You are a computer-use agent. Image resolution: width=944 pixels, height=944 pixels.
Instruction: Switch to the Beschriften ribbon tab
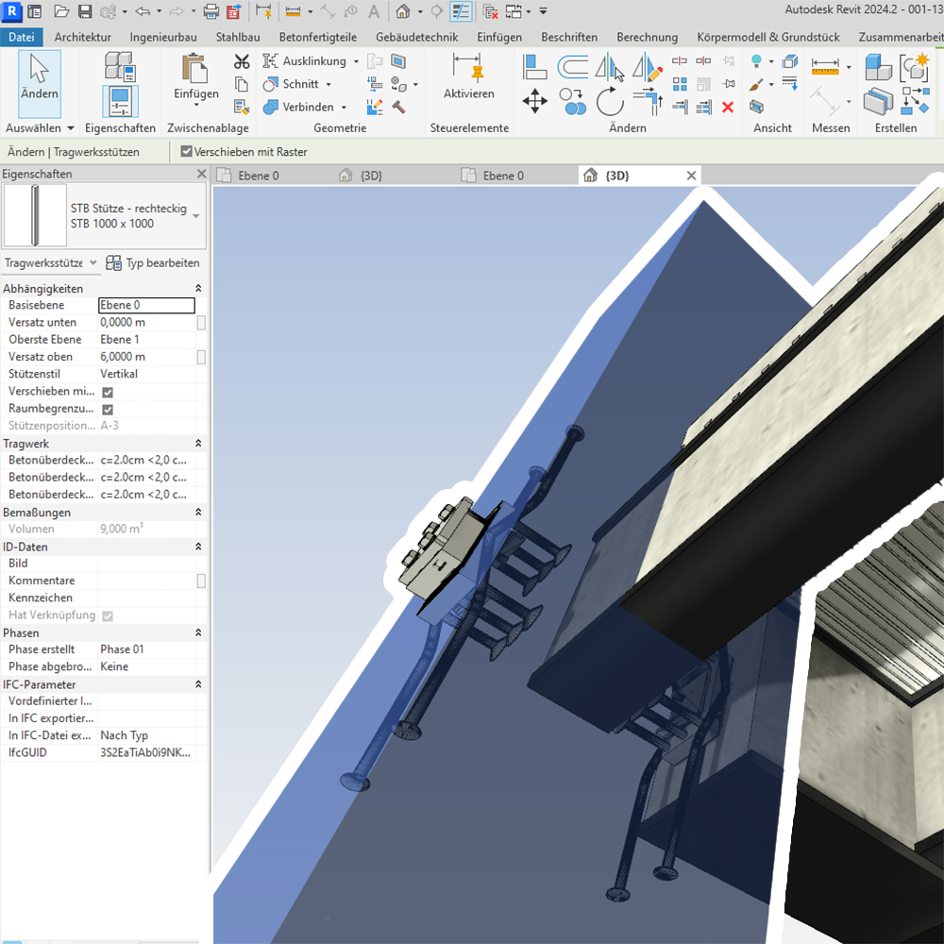click(569, 37)
